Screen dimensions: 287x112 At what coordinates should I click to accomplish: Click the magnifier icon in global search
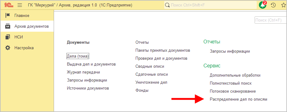[x=167, y=5]
